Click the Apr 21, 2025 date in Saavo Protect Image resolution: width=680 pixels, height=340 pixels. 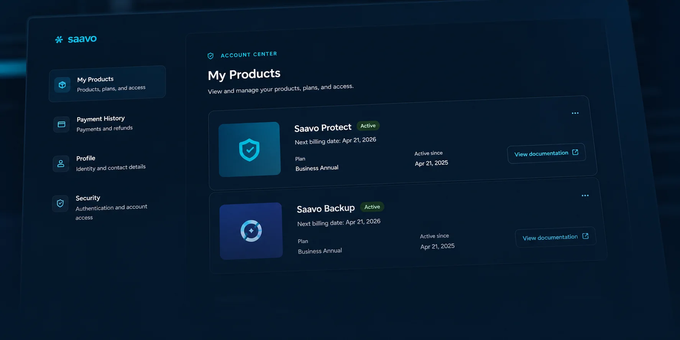tap(431, 163)
